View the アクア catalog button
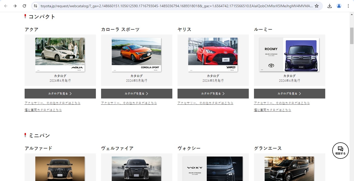 (60, 94)
